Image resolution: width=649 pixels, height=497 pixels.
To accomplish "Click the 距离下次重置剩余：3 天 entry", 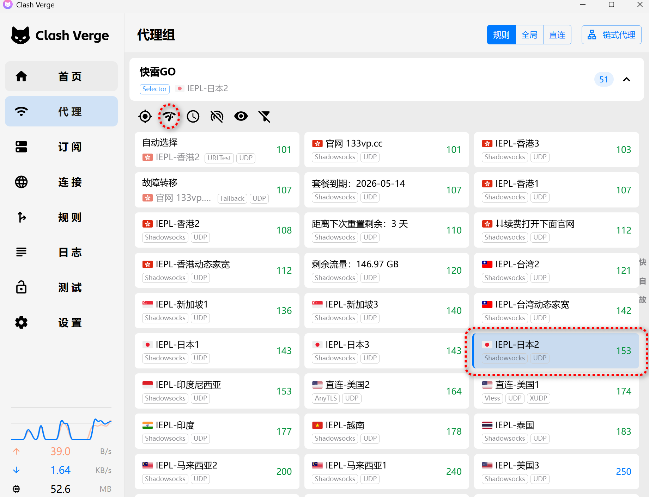I will point(387,230).
